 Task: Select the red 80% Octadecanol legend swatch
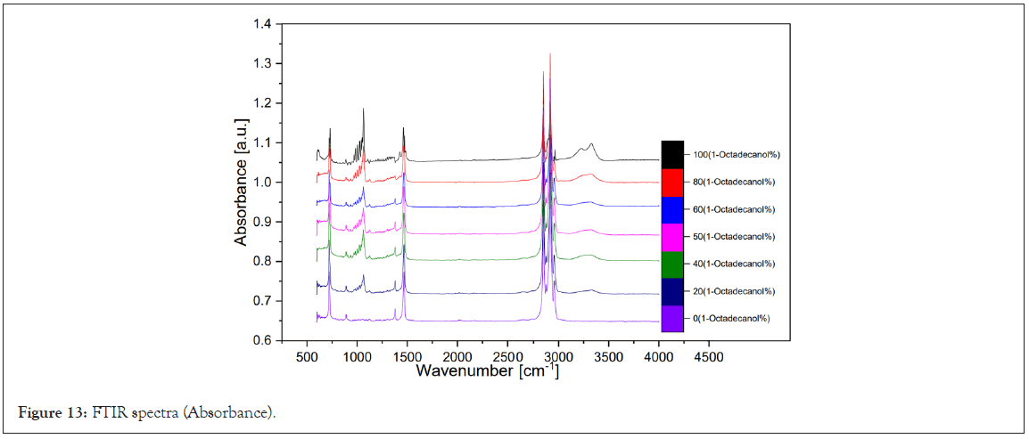pyautogui.click(x=672, y=182)
